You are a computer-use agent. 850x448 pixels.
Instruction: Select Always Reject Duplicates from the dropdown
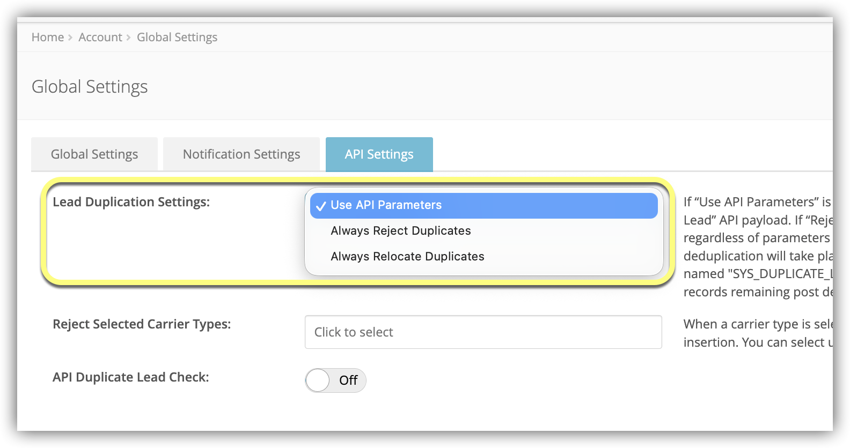[x=400, y=231]
